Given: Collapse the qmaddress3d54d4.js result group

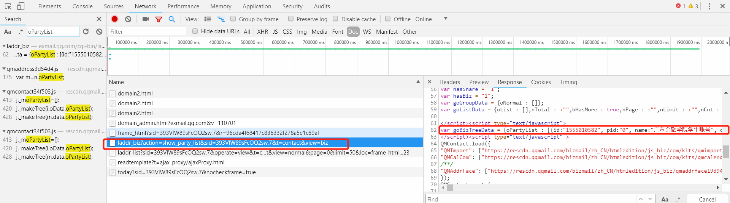Looking at the screenshot, I should [4, 69].
